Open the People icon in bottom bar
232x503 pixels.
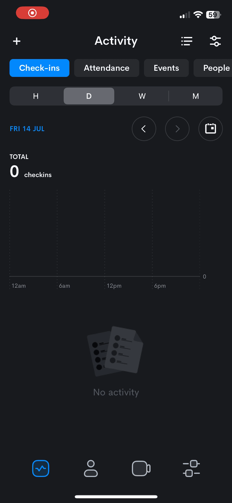click(91, 468)
